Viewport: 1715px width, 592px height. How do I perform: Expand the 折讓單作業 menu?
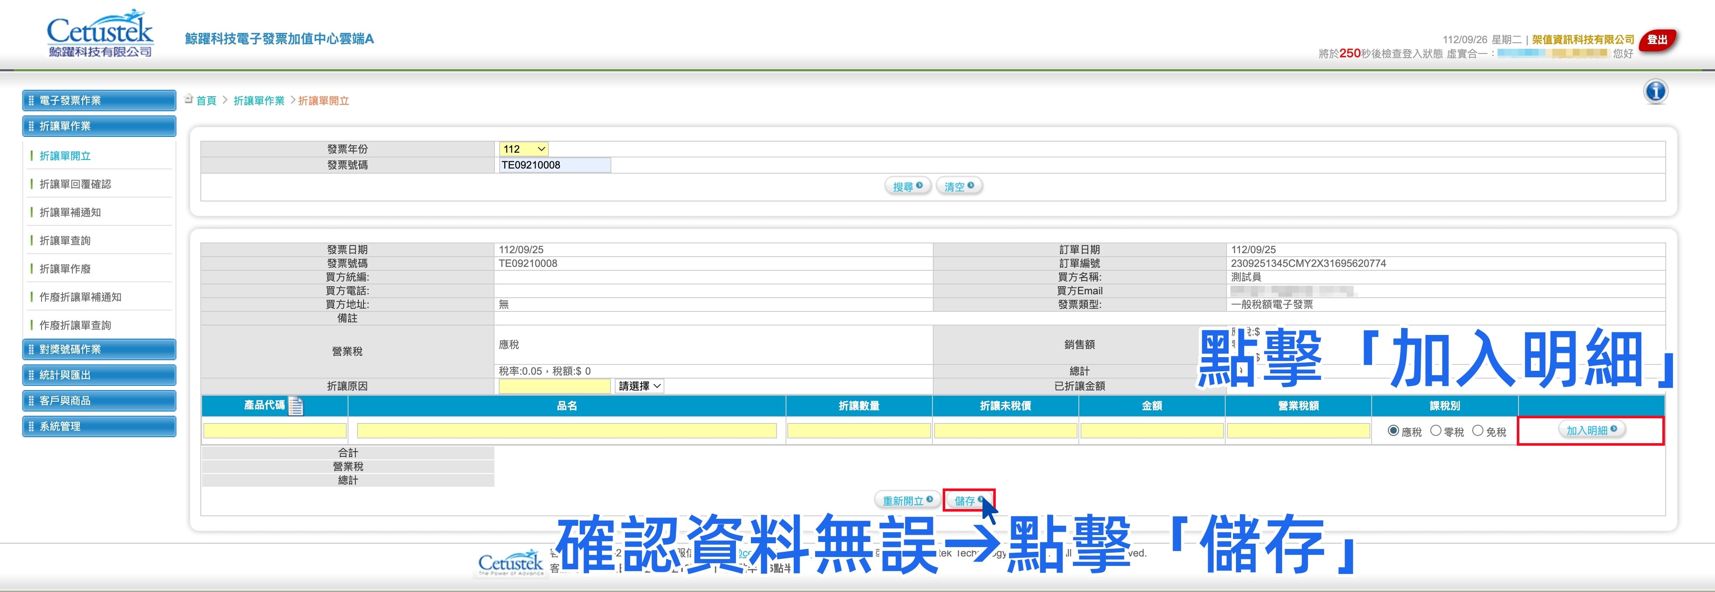[99, 126]
